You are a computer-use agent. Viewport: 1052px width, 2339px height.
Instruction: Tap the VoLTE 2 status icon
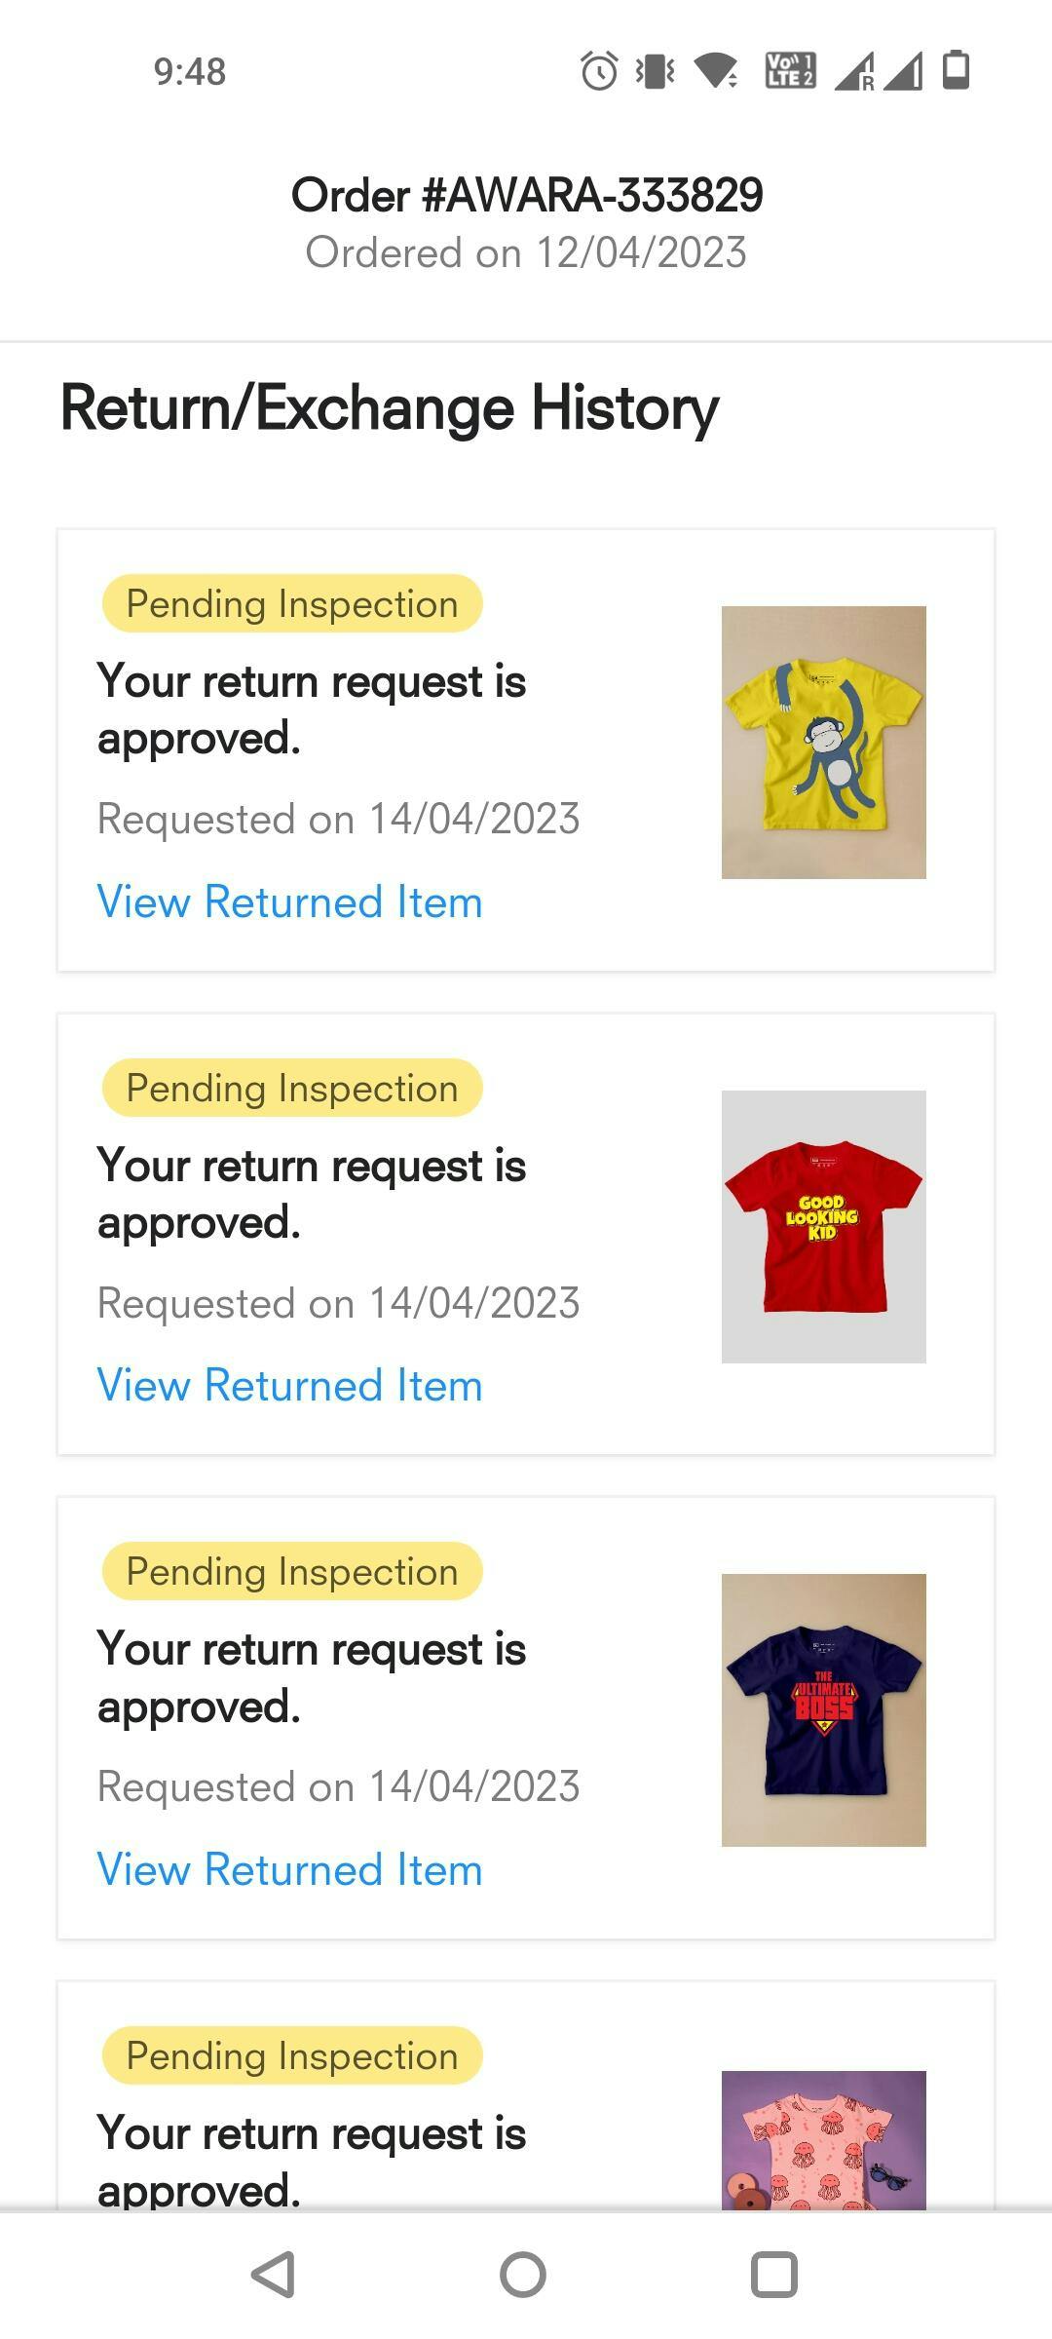pyautogui.click(x=790, y=71)
